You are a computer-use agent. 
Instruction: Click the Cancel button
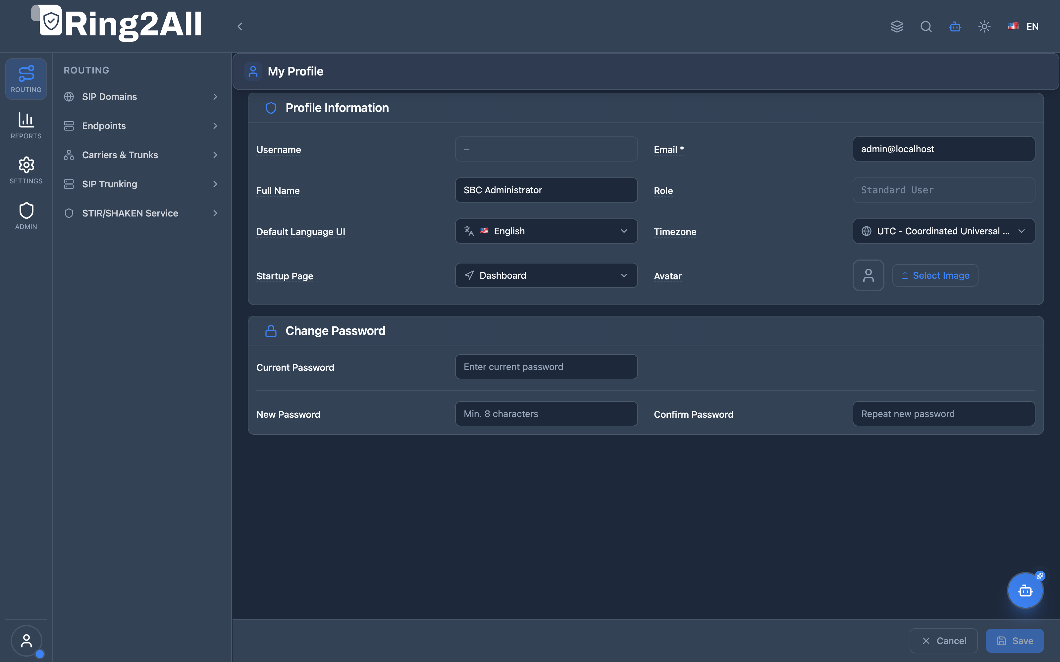coord(943,641)
